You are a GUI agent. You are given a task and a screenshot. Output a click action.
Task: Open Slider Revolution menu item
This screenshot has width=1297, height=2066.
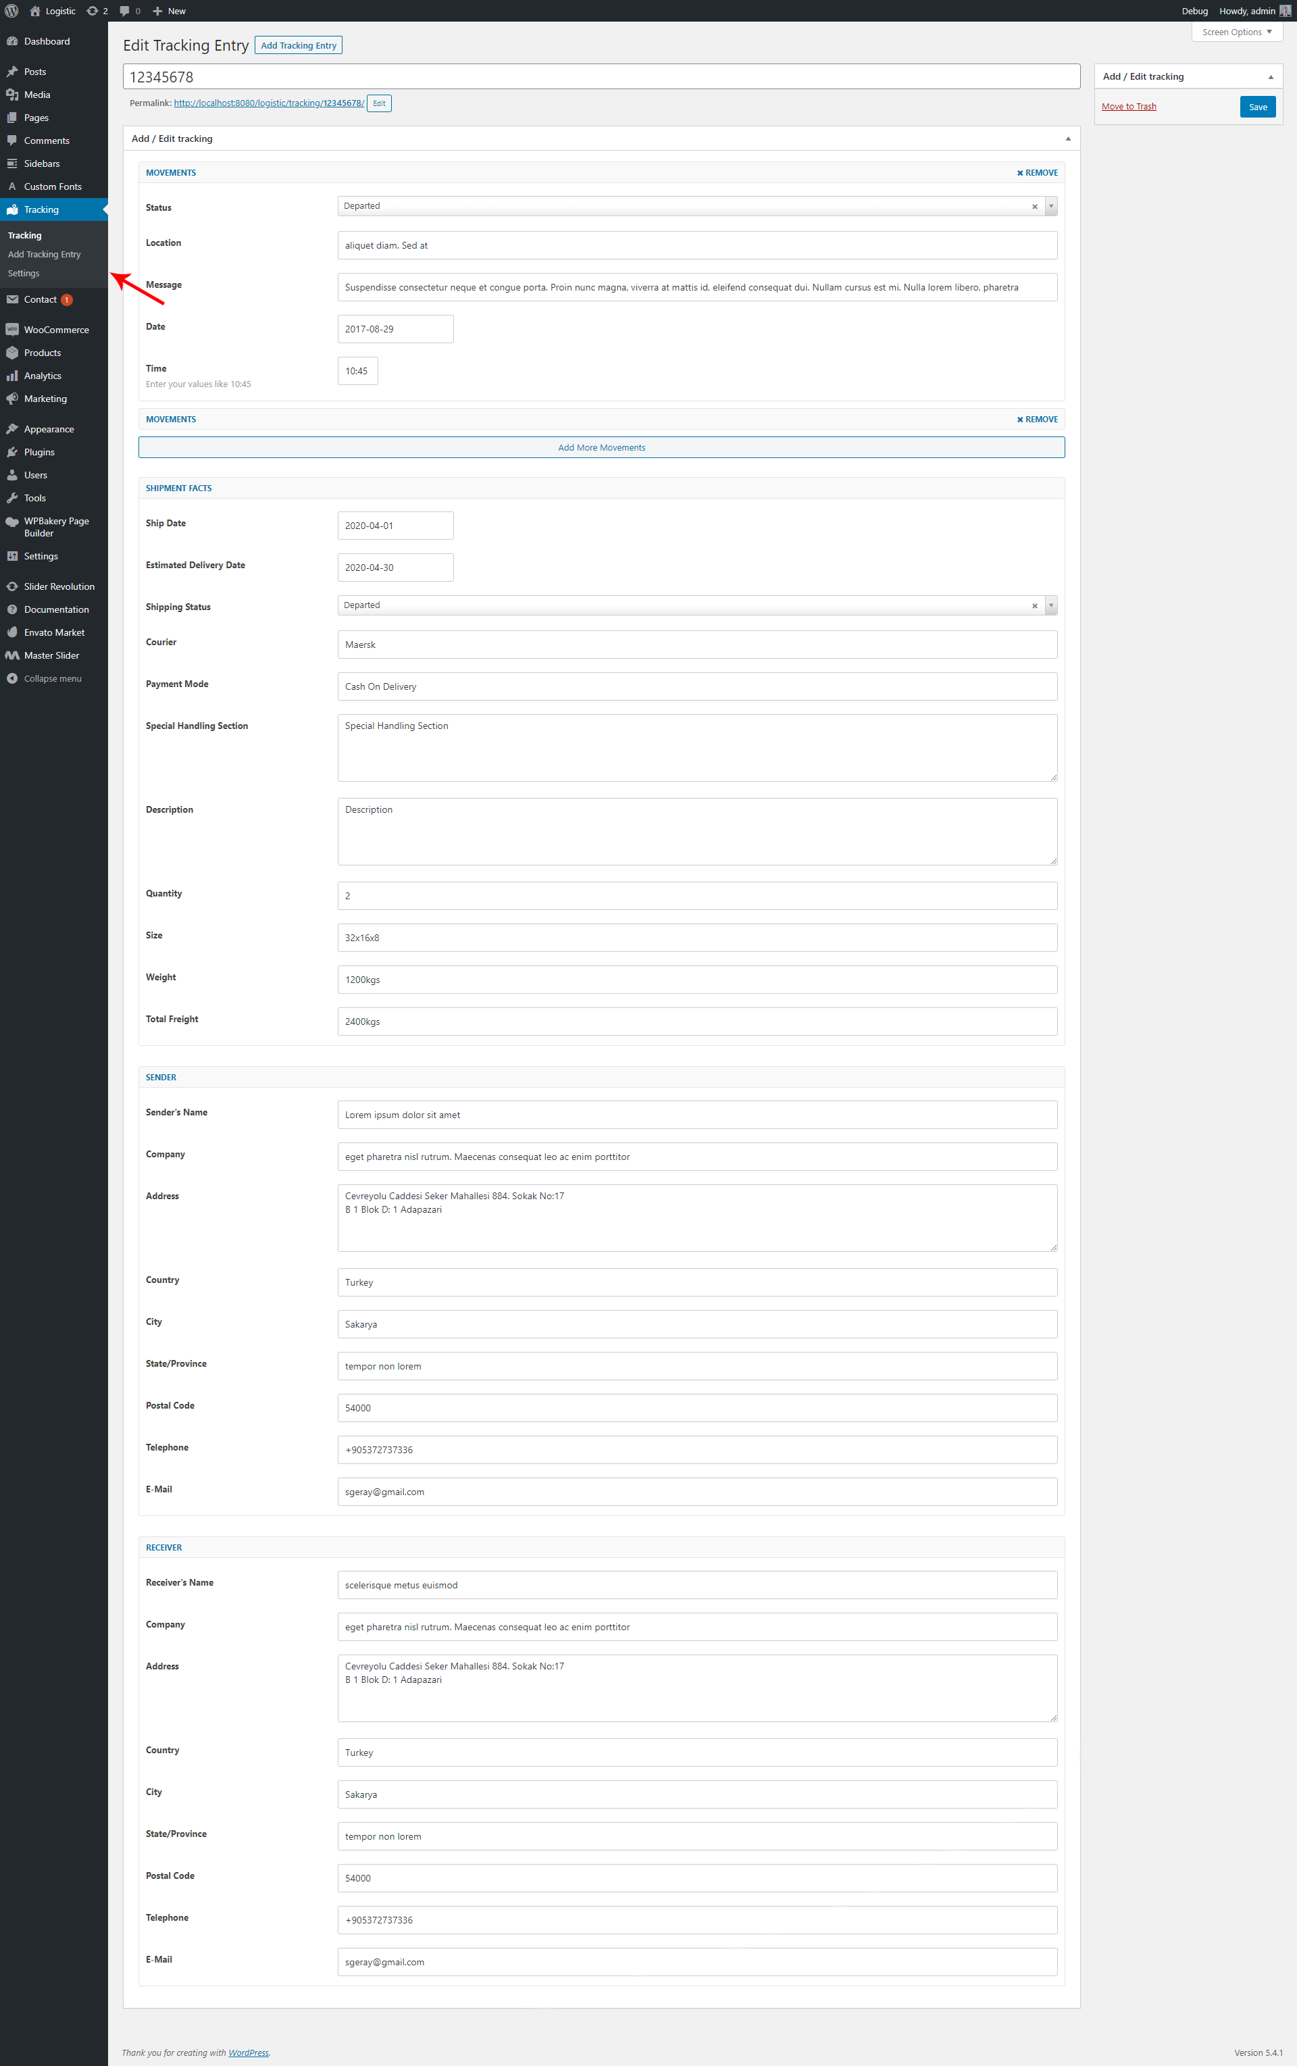tap(59, 587)
